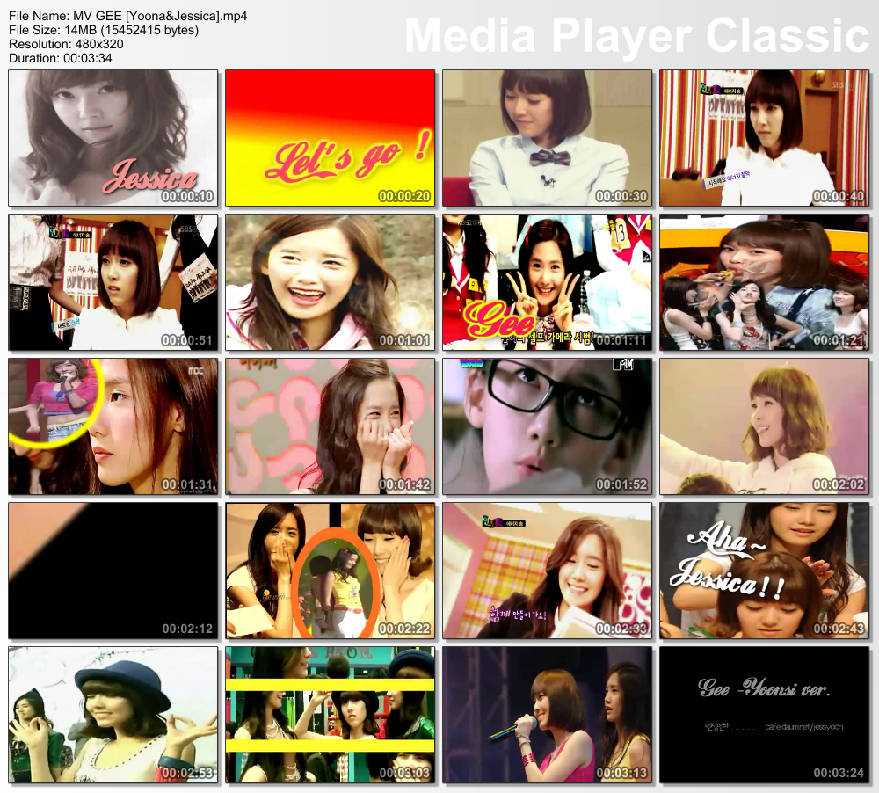Select the thumbnail stamped 00:00:51
Viewport: 879px width, 793px height.
(x=113, y=282)
